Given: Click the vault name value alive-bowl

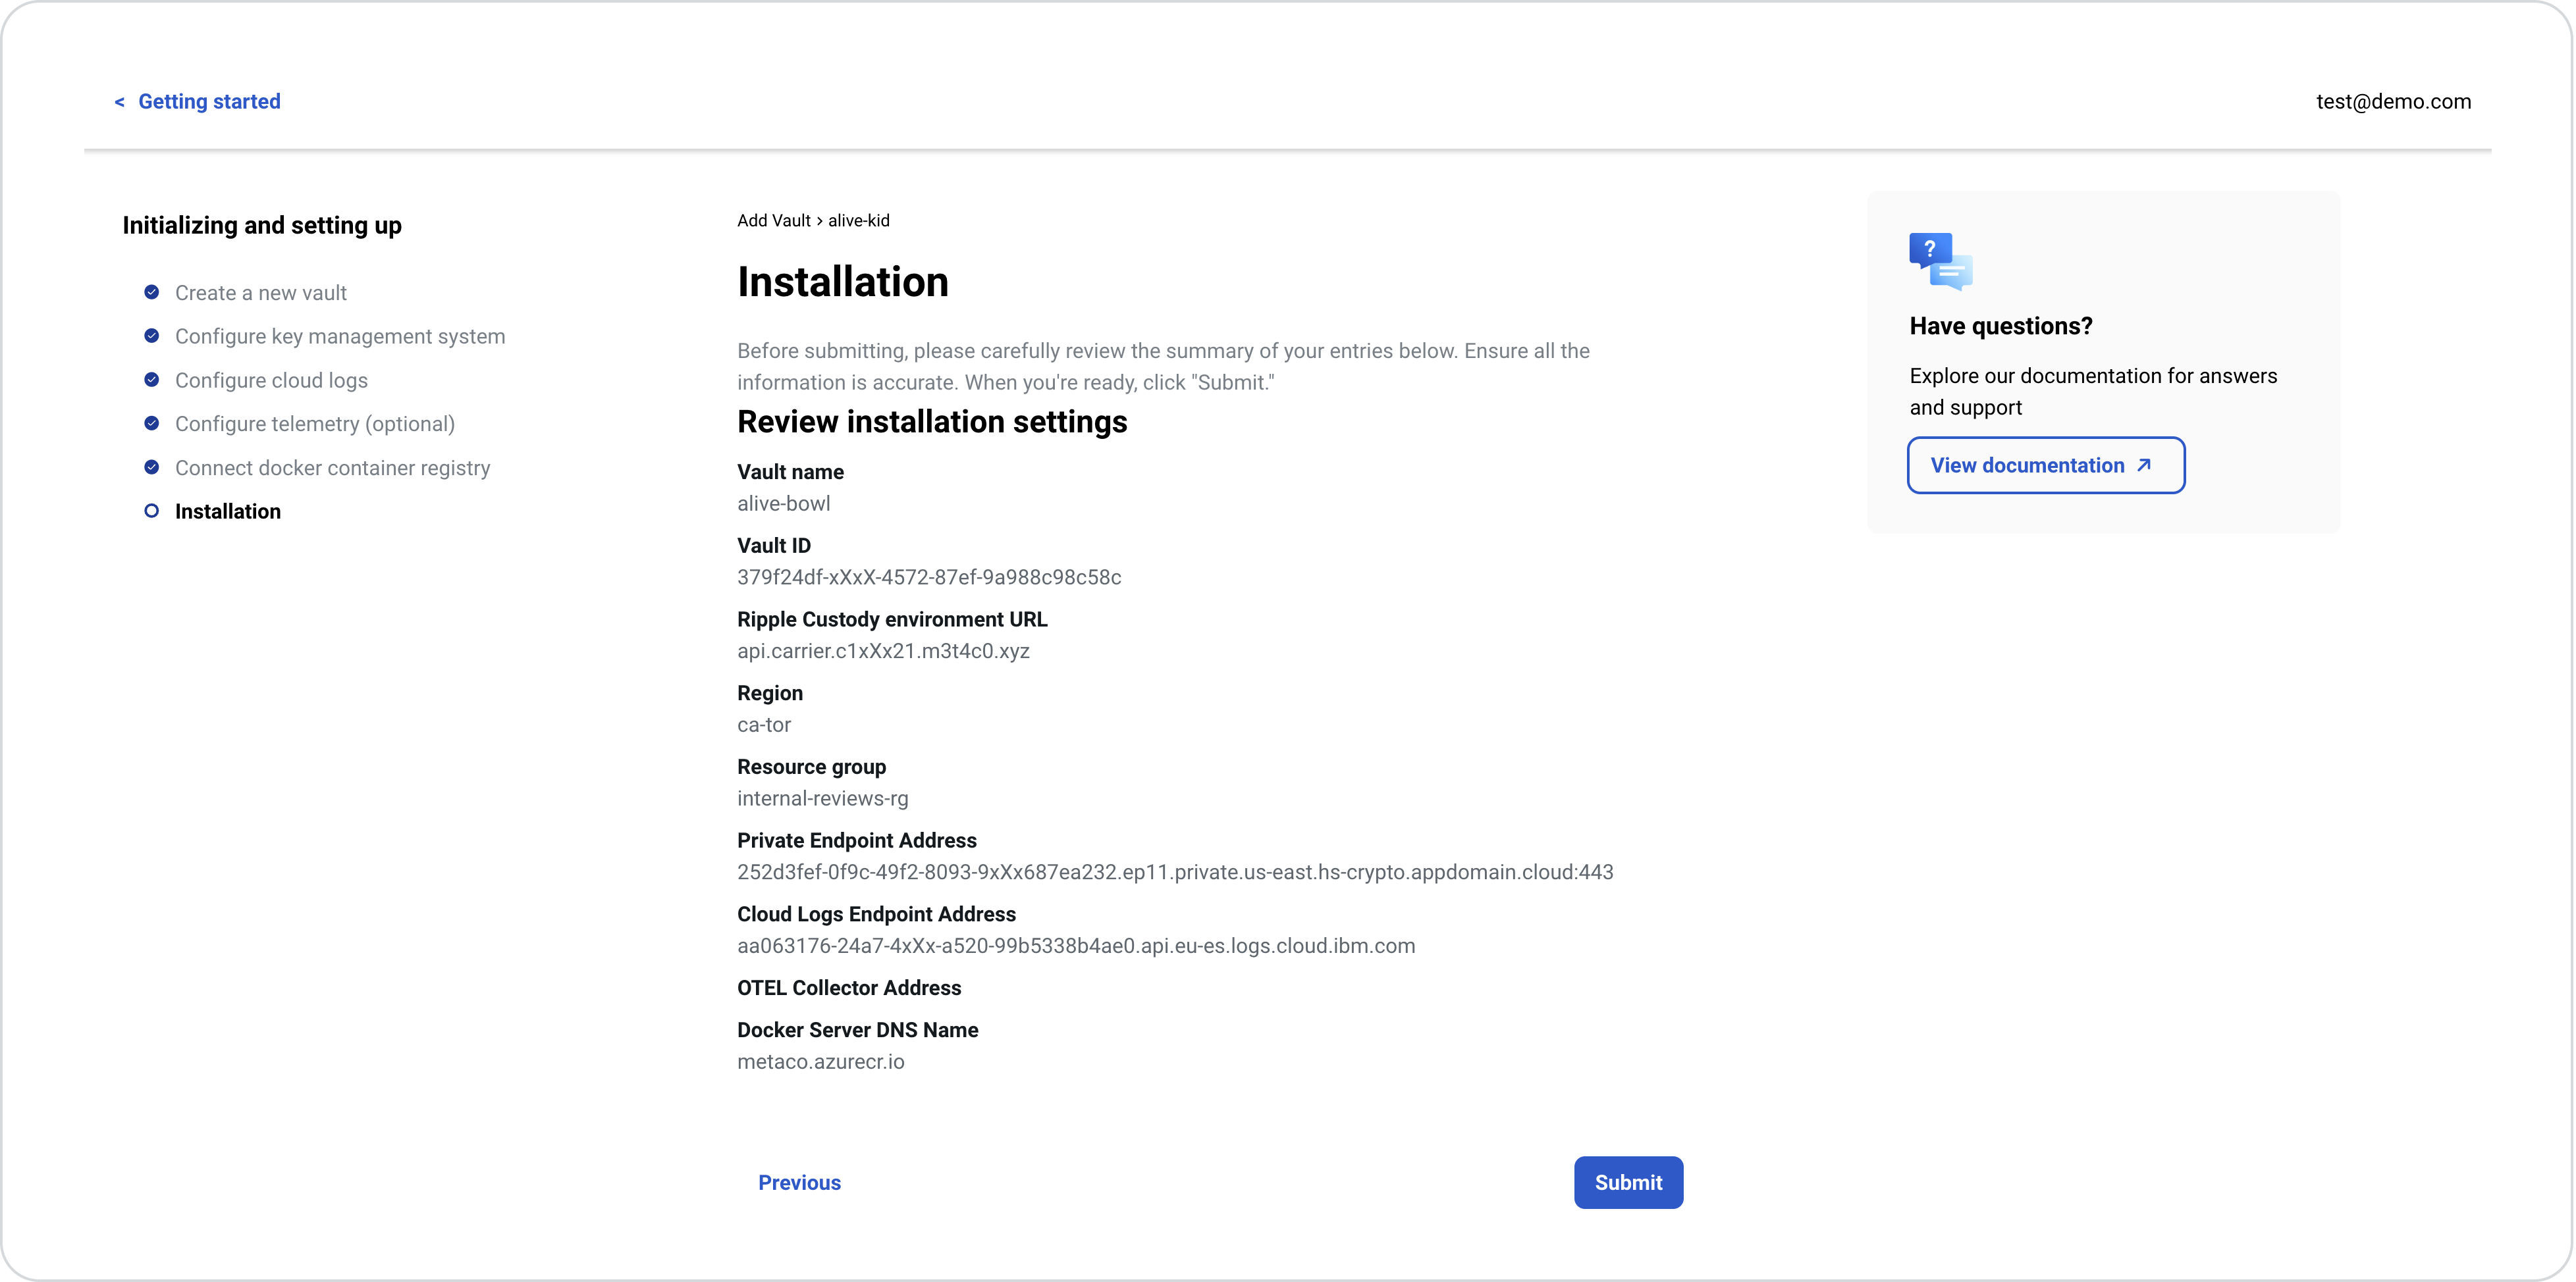Looking at the screenshot, I should tap(784, 503).
